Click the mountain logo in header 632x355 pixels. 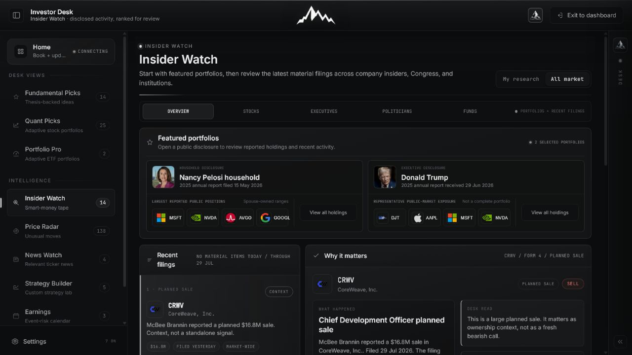[x=316, y=15]
